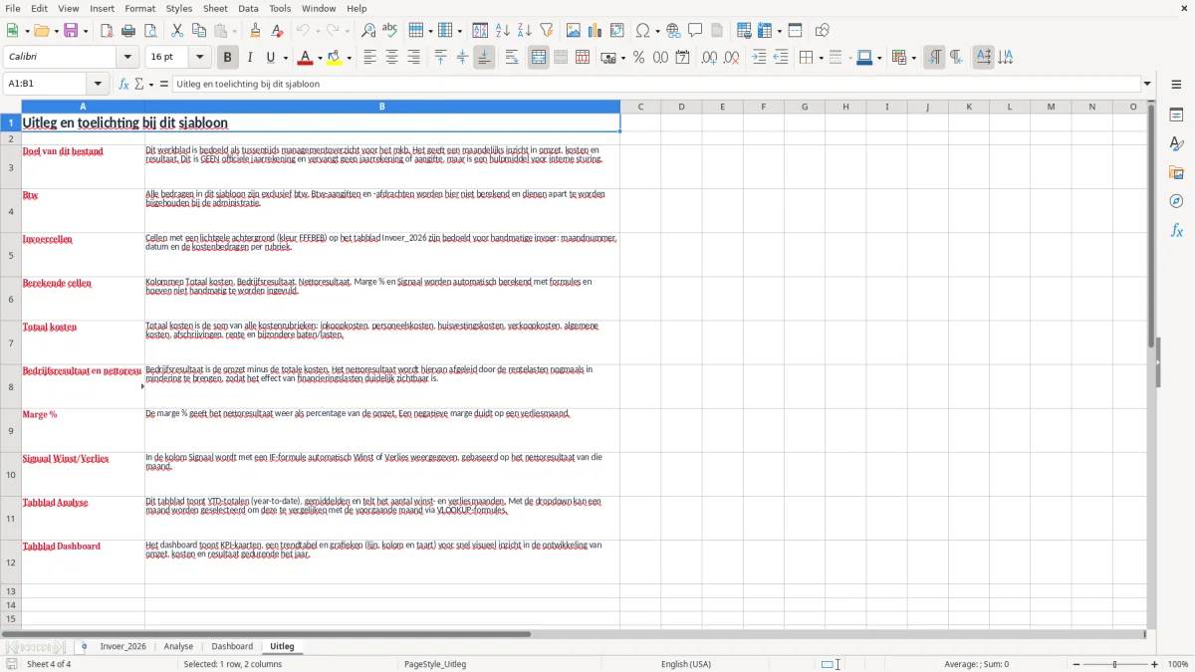The width and height of the screenshot is (1195, 672).
Task: Open the Font Name dropdown
Action: click(127, 58)
